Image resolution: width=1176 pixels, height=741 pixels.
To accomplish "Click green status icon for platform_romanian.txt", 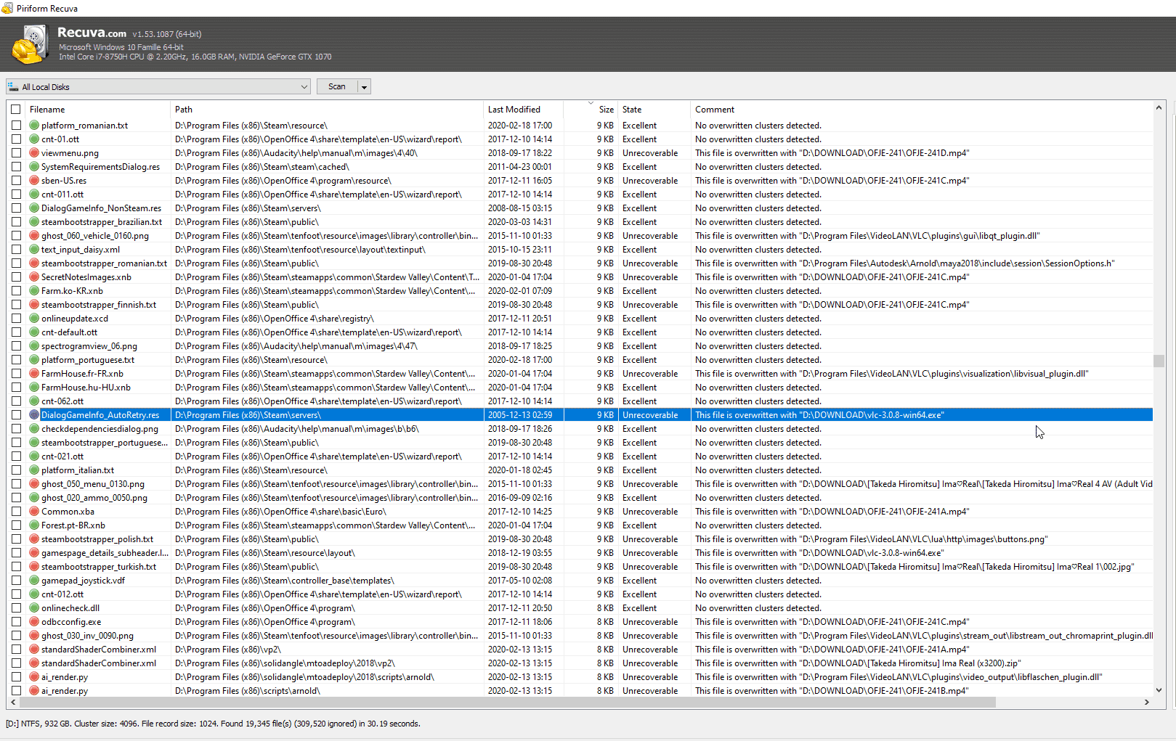I will coord(34,126).
